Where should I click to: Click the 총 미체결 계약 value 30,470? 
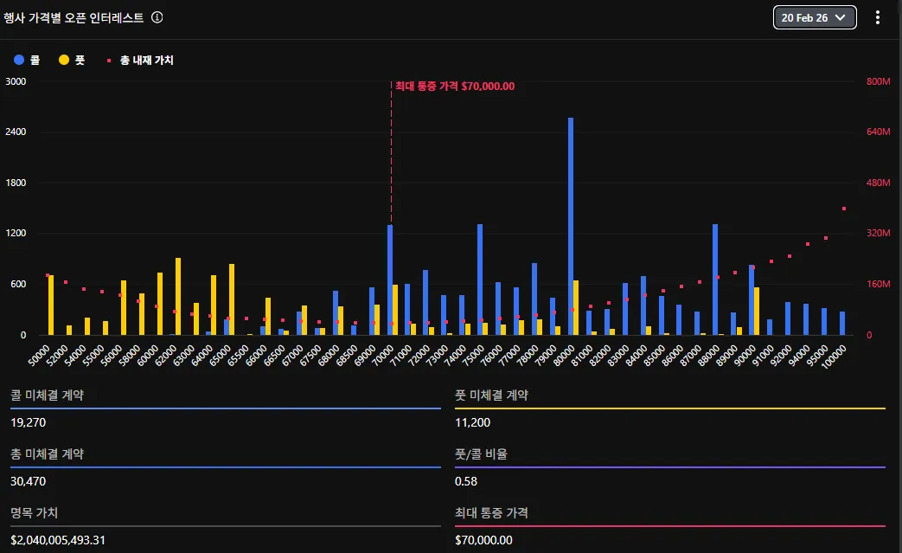(28, 481)
